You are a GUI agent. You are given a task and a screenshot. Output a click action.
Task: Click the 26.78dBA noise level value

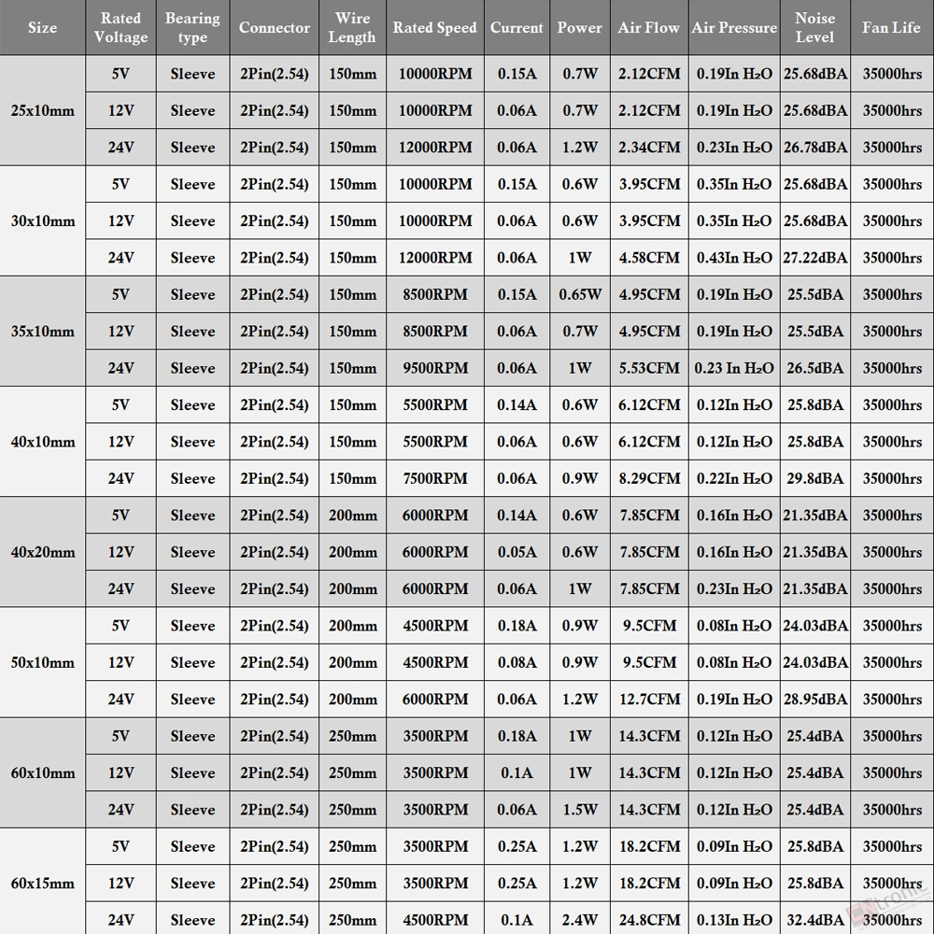point(814,148)
